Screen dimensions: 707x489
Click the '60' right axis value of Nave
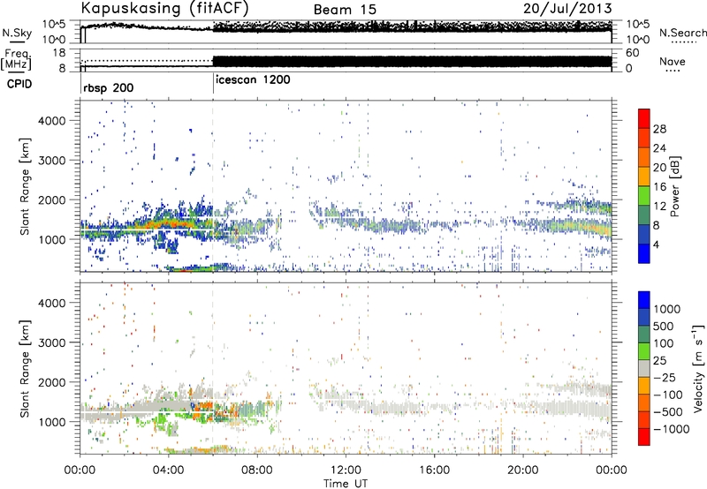[632, 53]
